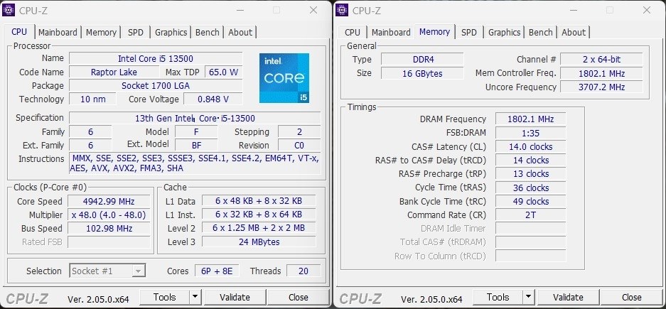The height and width of the screenshot is (309, 666).
Task: Click Tools button in left window
Action: point(164,297)
